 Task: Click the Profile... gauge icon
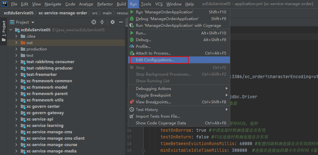(132, 47)
